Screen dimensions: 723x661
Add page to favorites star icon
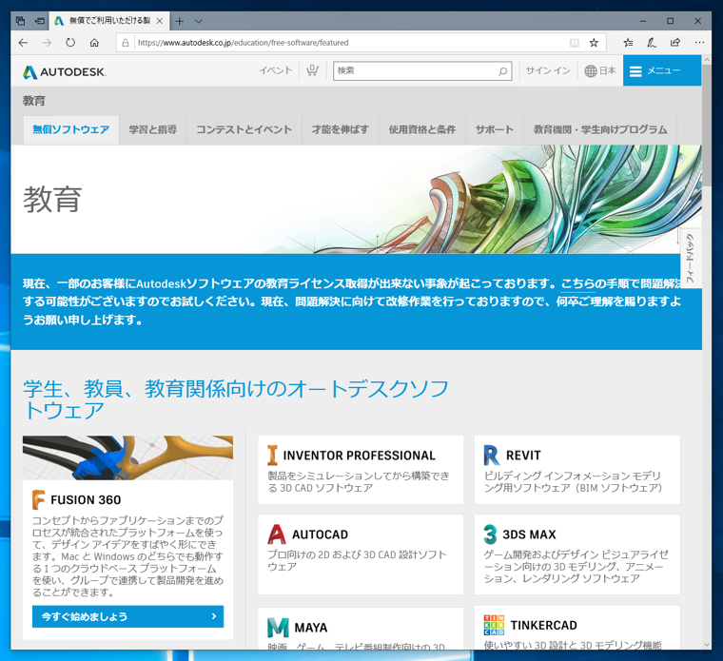click(x=594, y=43)
